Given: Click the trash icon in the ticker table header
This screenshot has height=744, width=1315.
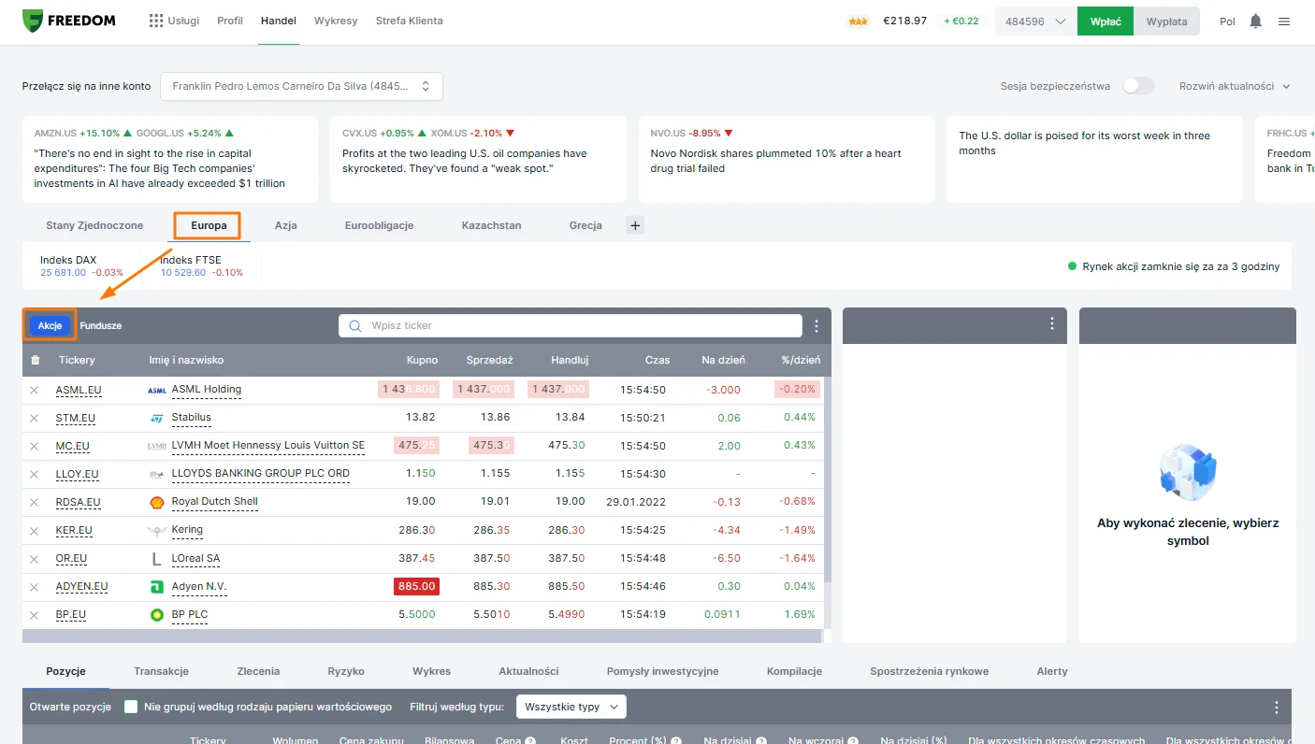Looking at the screenshot, I should (36, 360).
